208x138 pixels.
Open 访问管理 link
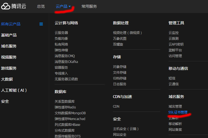[x=175, y=56]
